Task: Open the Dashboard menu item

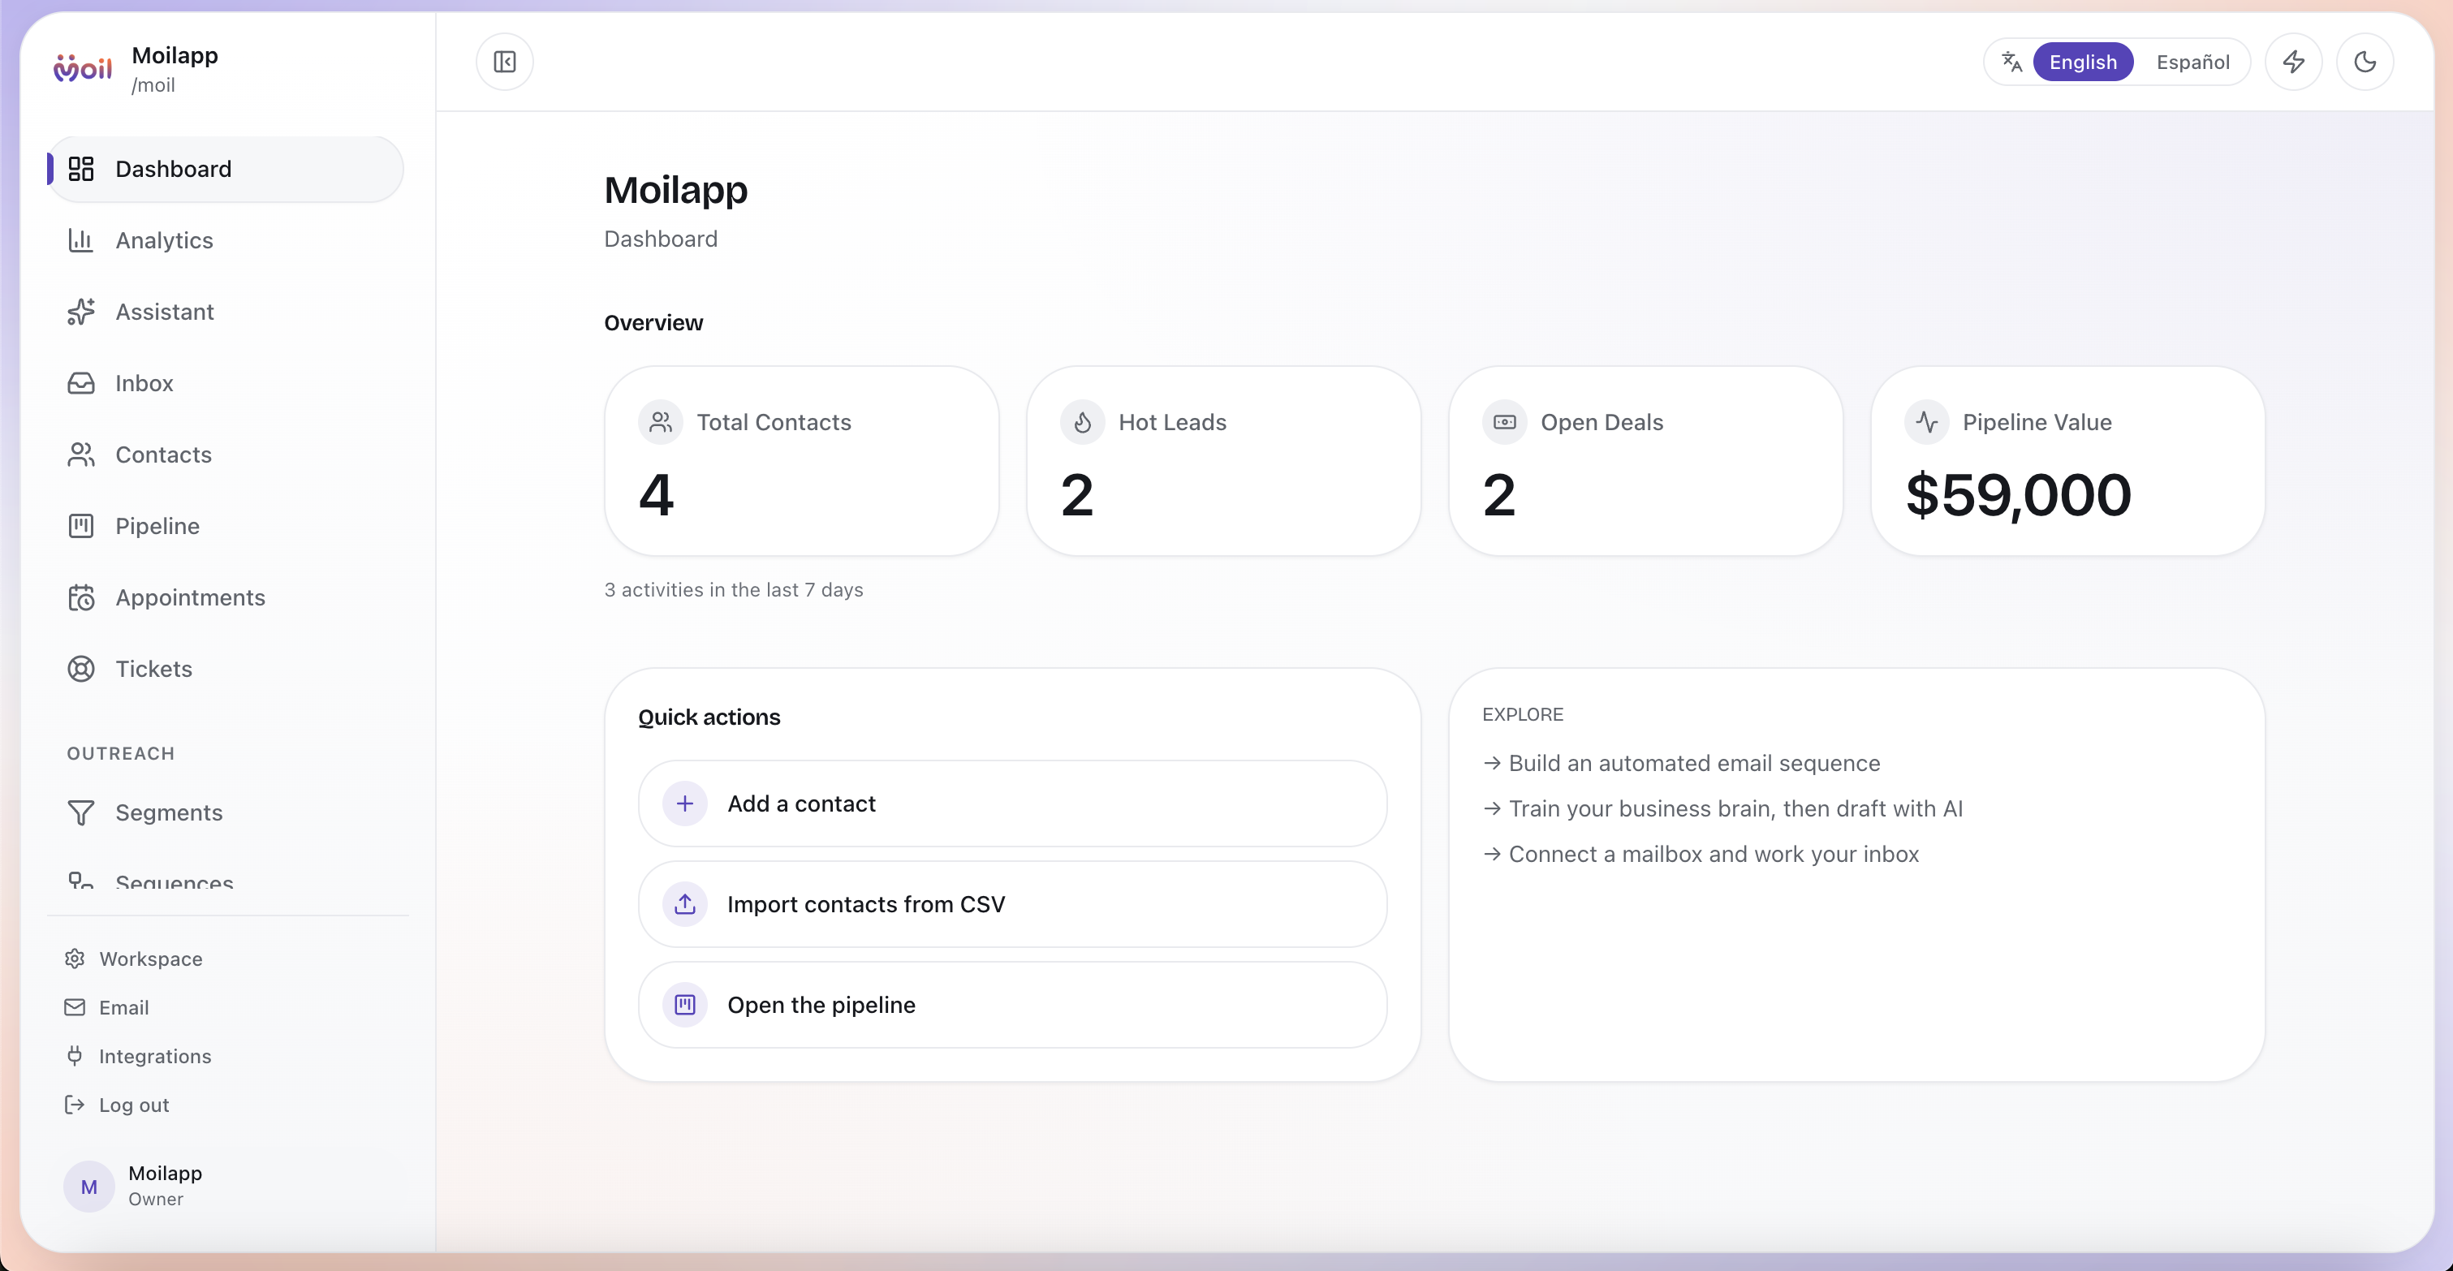Action: point(226,169)
